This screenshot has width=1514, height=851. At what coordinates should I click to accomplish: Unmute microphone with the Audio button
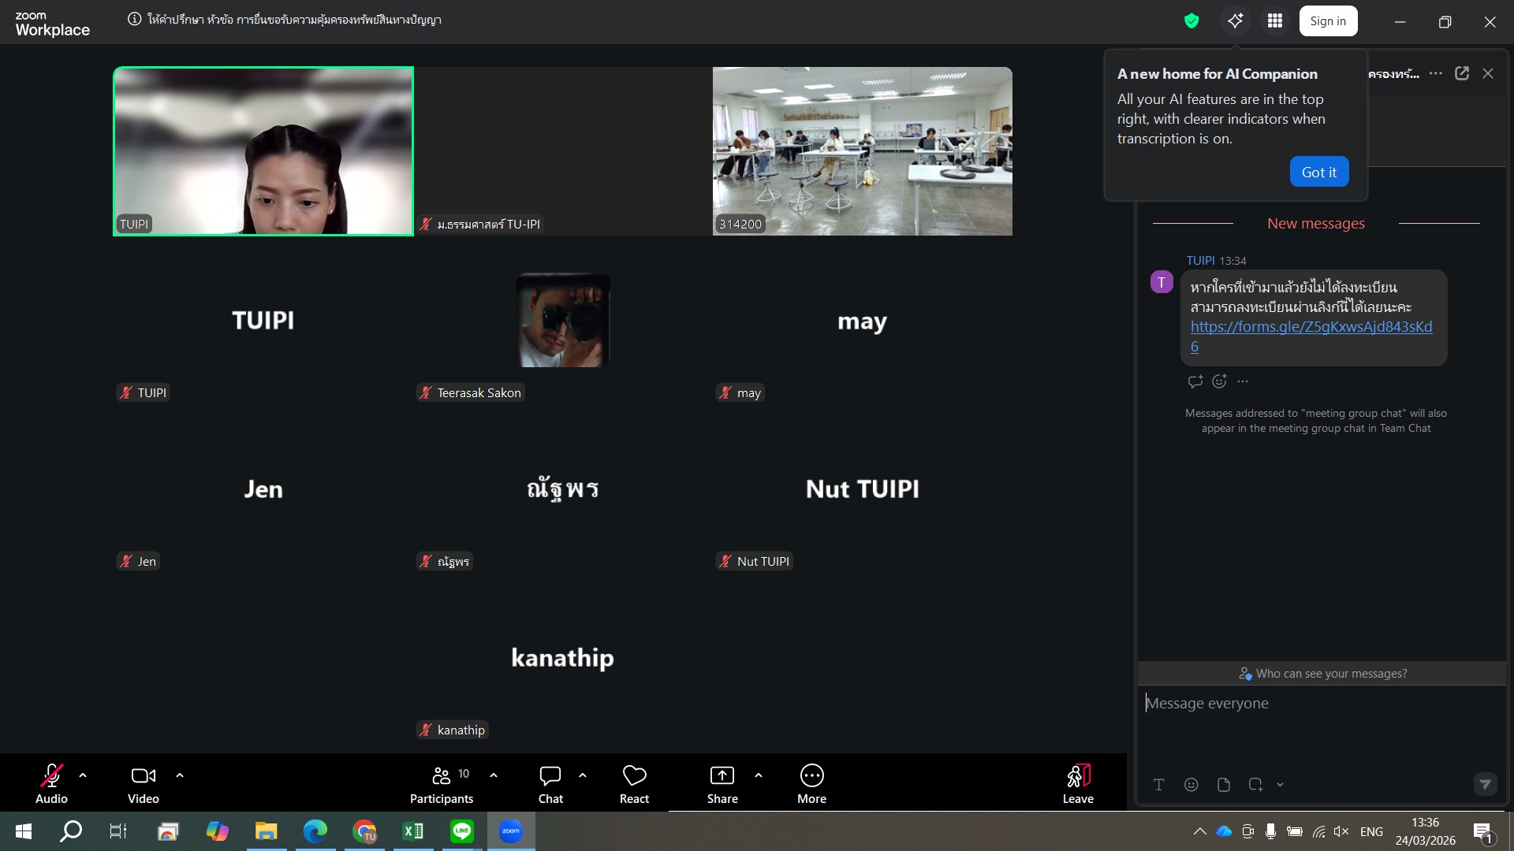pyautogui.click(x=51, y=783)
